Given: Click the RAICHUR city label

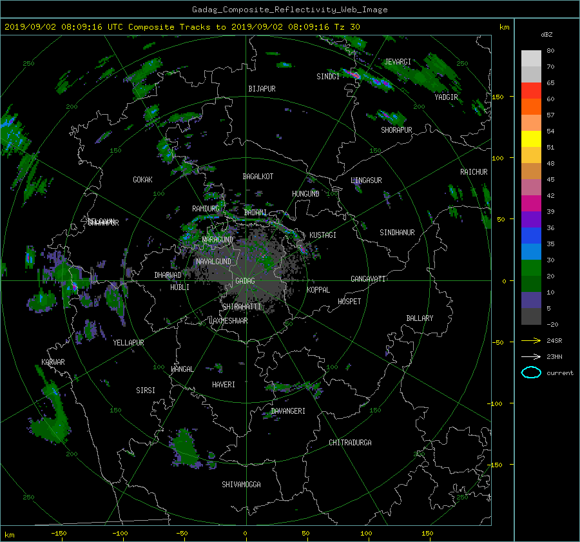Looking at the screenshot, I should [474, 172].
